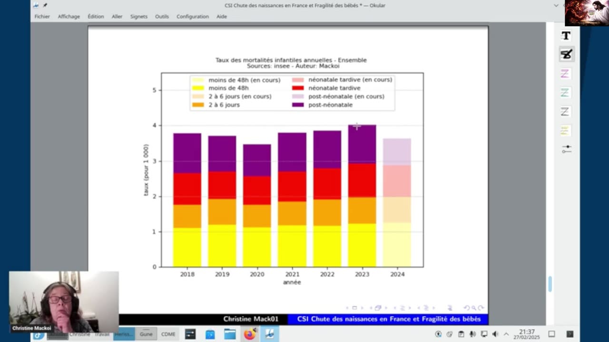Click the 'Christine Mack01' footer text
Screen dimensions: 609x342
251,319
